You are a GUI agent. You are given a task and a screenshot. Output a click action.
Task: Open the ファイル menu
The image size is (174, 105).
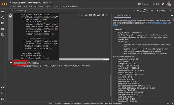click(13, 7)
